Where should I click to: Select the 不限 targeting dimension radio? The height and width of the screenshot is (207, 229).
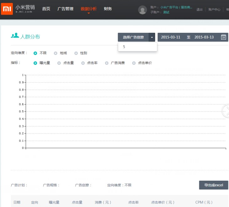[35, 53]
